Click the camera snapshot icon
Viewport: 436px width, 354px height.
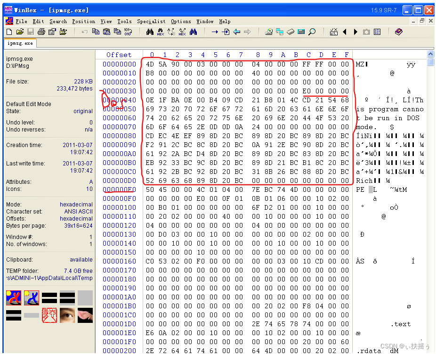pos(366,32)
